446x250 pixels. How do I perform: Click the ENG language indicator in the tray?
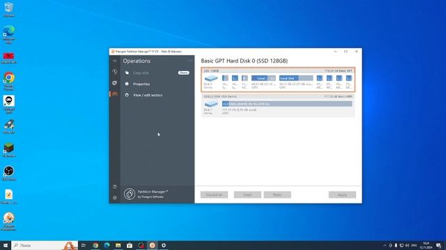414,245
